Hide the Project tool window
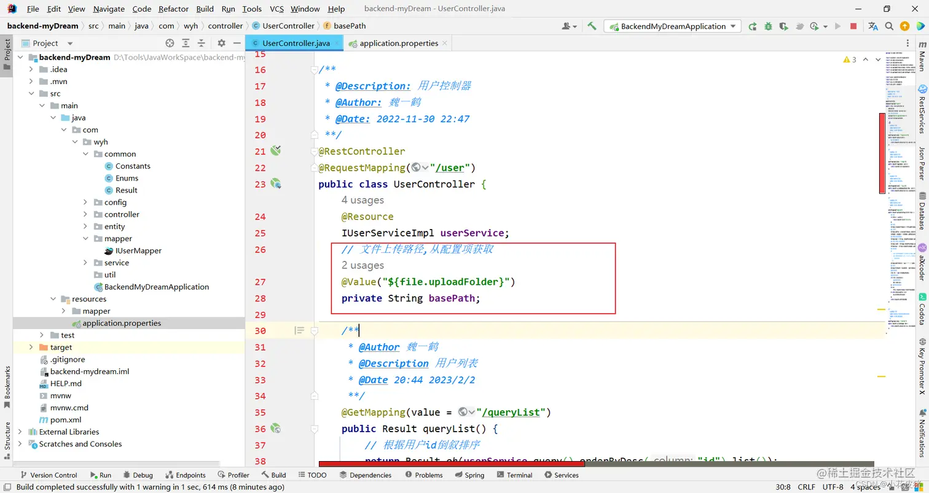Viewport: 929px width, 493px height. click(237, 43)
